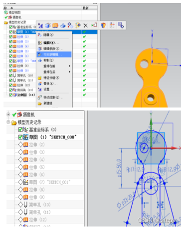Select 拉伸 (6) row in top tree
This screenshot has height=228, width=183.
pos(23,56)
